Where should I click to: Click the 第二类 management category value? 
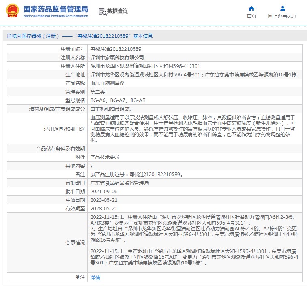[x=97, y=92]
